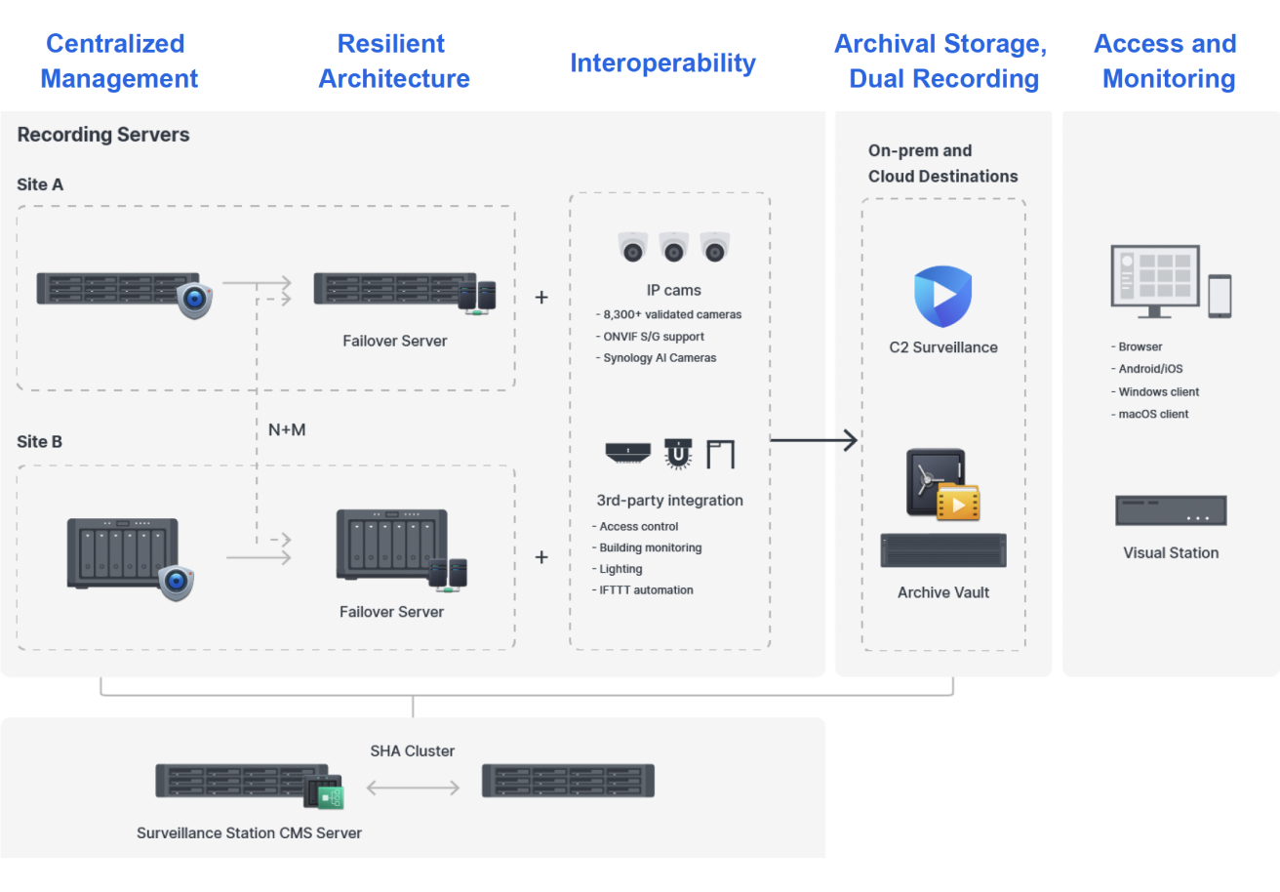The image size is (1280, 892).
Task: Click the lighting icon above 3rd-party integration
Action: [676, 454]
